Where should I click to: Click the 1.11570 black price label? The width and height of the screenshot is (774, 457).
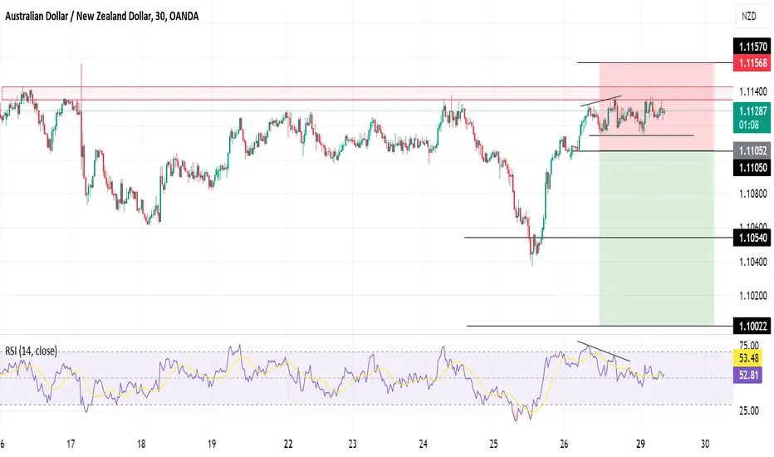tap(752, 47)
